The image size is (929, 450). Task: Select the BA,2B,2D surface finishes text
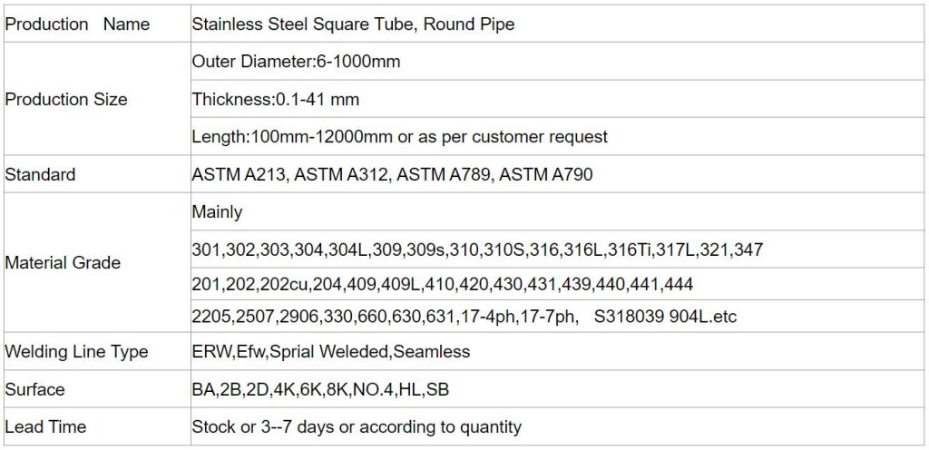coord(320,390)
